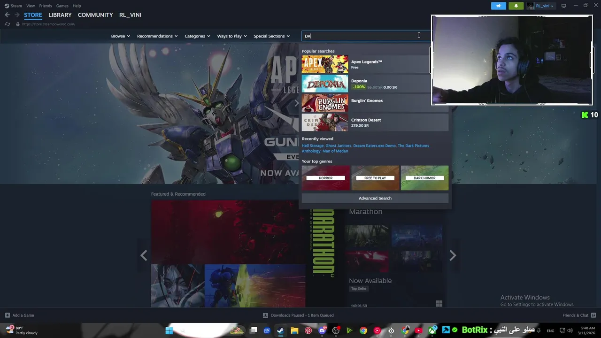Click the store search input field
Screen dimensions: 601x338
coord(365,36)
